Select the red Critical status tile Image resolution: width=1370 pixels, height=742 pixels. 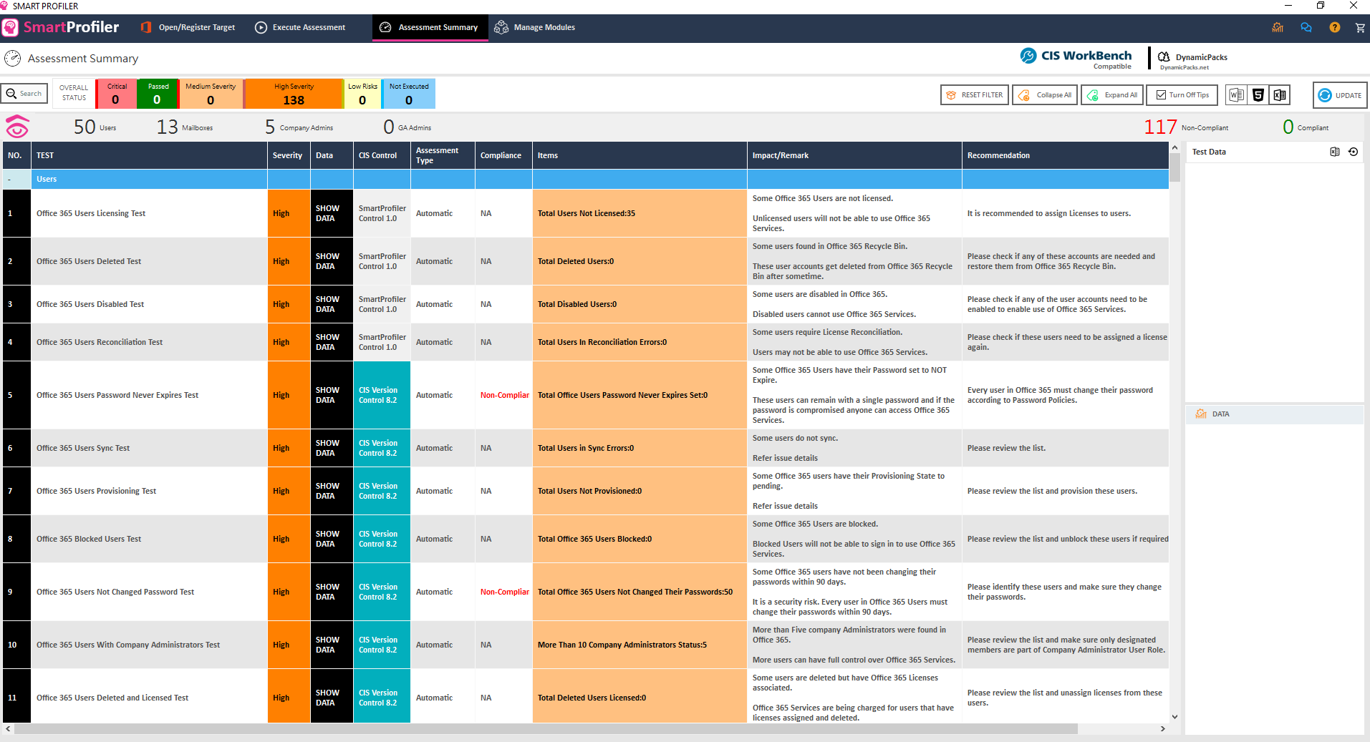116,94
